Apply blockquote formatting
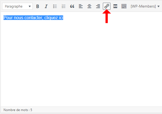 point(72,6)
